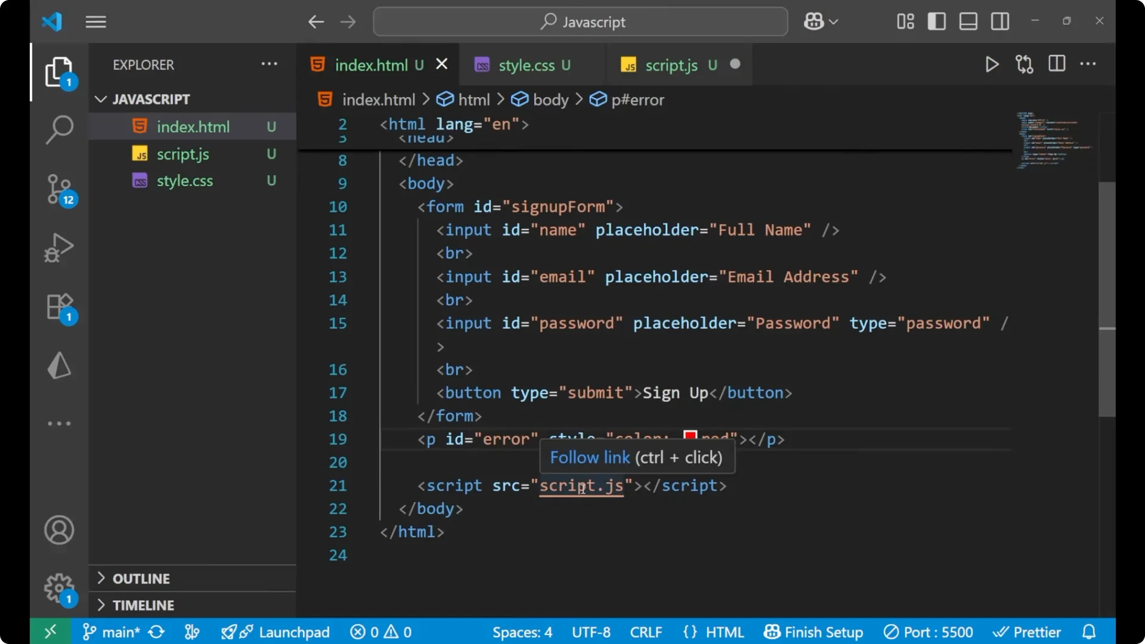Click Finish Setup in the status bar
This screenshot has height=644, width=1145.
point(813,631)
